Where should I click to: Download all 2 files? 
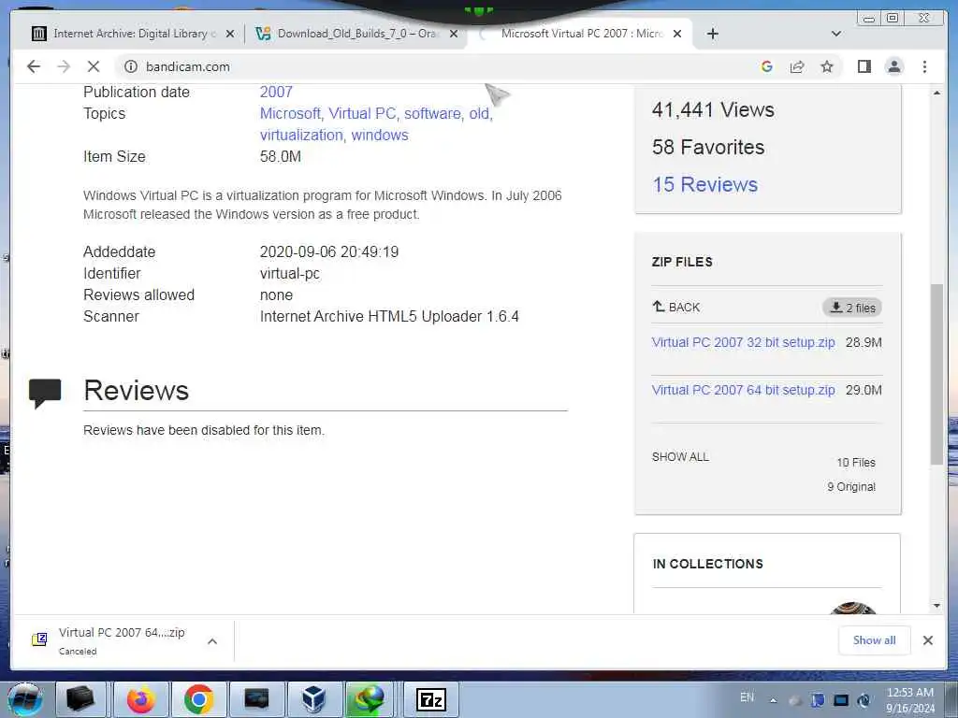852,308
